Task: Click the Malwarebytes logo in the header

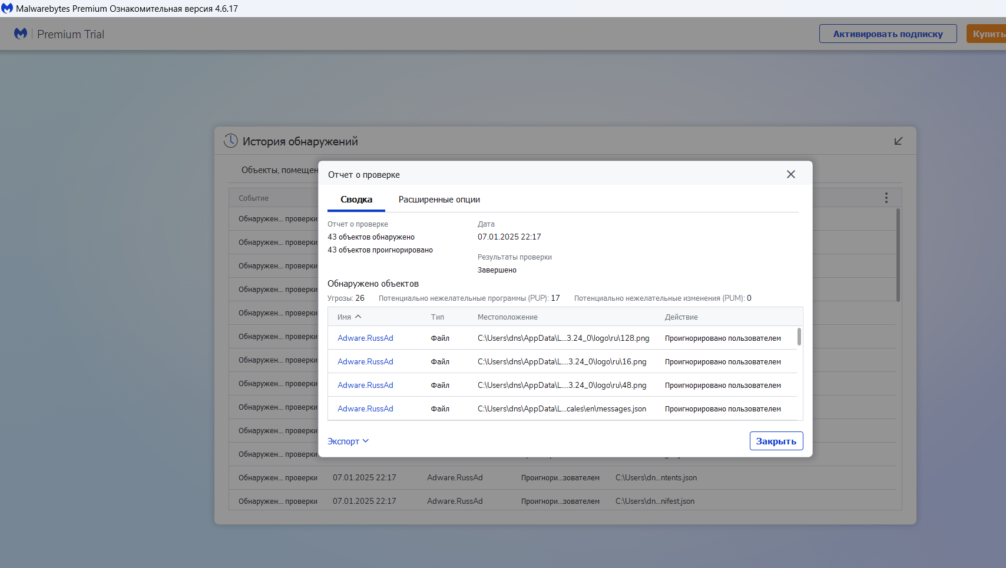Action: pyautogui.click(x=21, y=34)
